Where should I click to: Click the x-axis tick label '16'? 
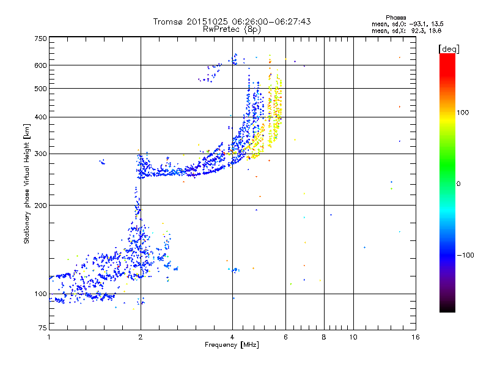click(x=416, y=337)
